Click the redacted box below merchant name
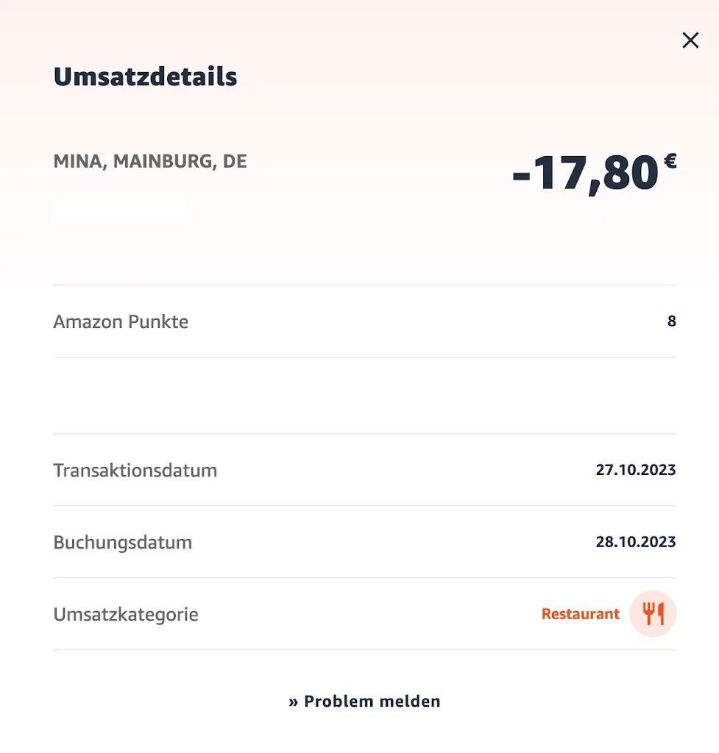The height and width of the screenshot is (753, 719). click(119, 209)
